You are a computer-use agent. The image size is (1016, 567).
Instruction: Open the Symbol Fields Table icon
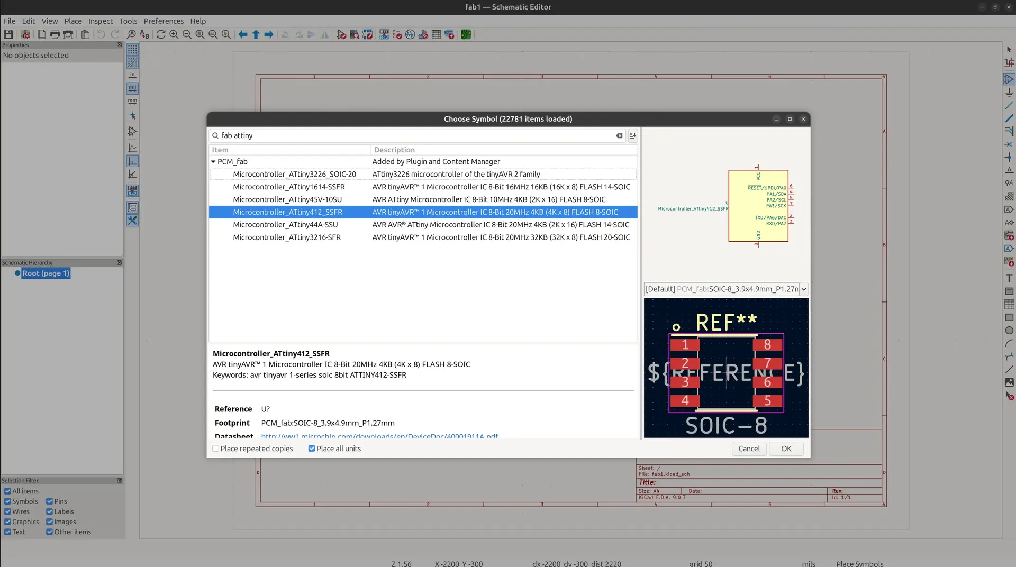436,34
